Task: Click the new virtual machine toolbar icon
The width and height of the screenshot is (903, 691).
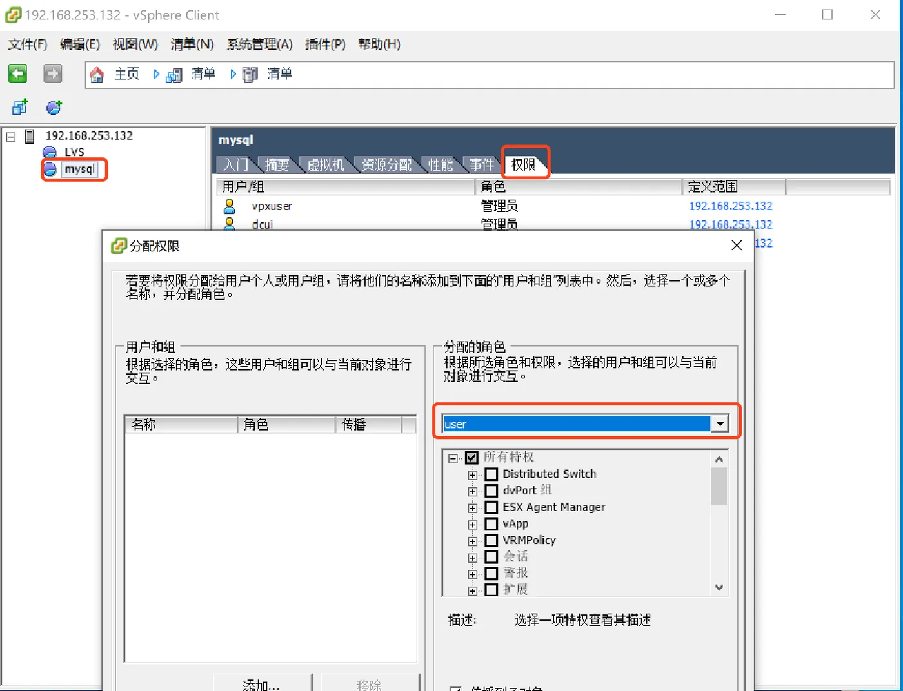Action: 20,107
